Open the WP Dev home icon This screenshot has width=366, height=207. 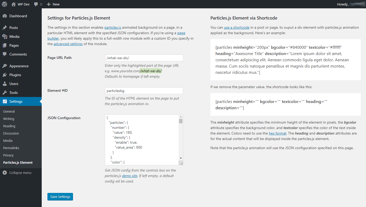coord(14,4)
